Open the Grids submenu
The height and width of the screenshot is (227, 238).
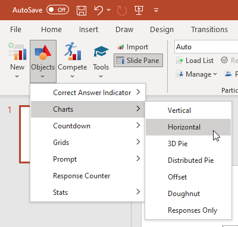[x=87, y=143]
